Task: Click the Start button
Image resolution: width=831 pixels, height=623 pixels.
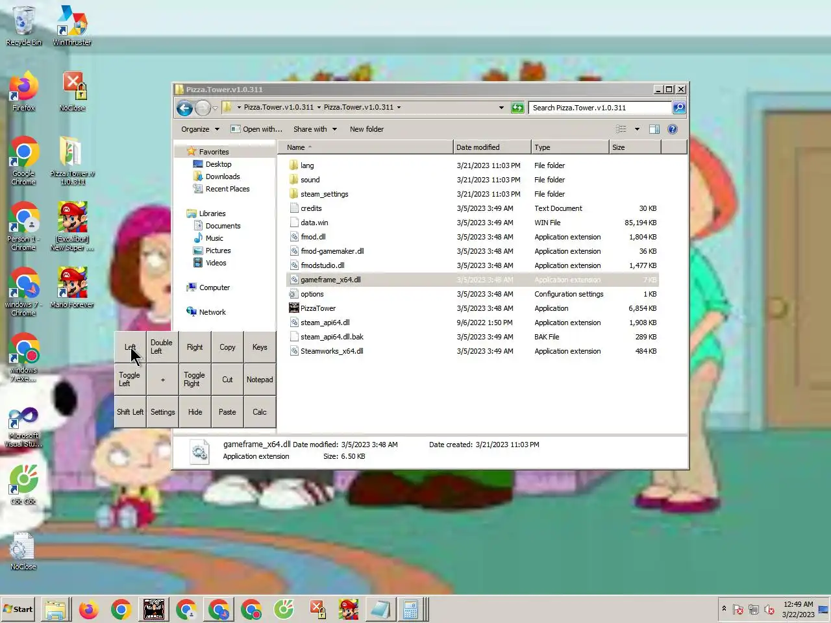Action: 18,609
